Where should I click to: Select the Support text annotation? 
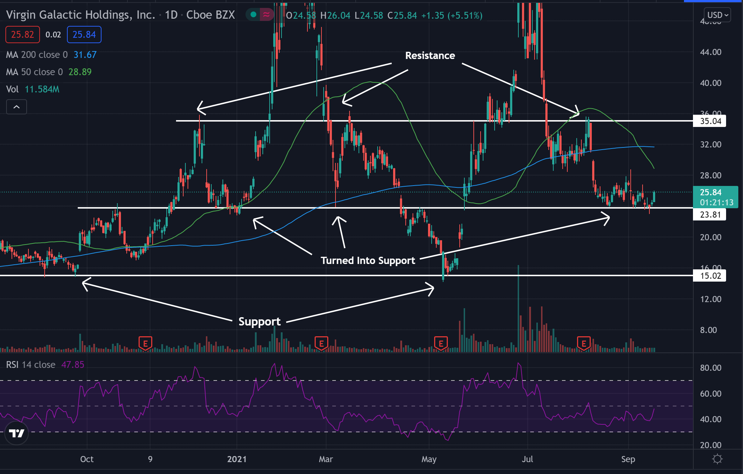point(260,322)
